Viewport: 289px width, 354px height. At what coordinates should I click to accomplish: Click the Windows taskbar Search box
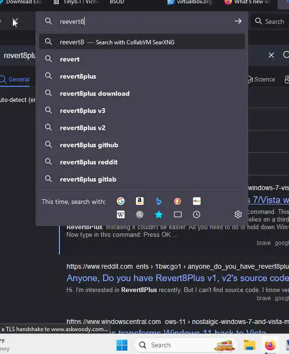click(185, 345)
